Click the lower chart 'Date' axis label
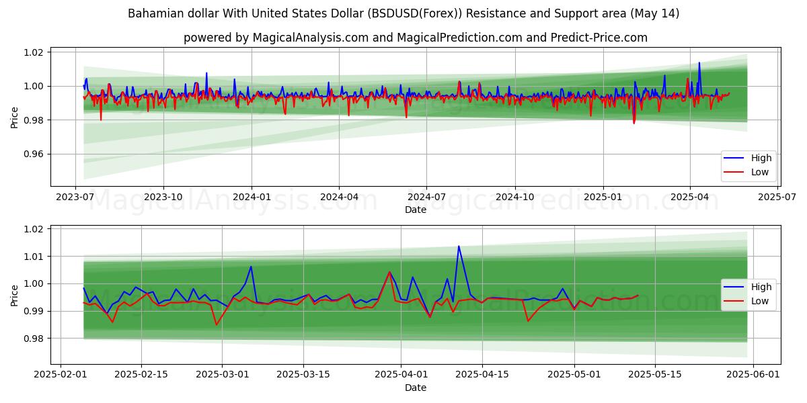Screen dimensions: 807x403 (x=416, y=388)
